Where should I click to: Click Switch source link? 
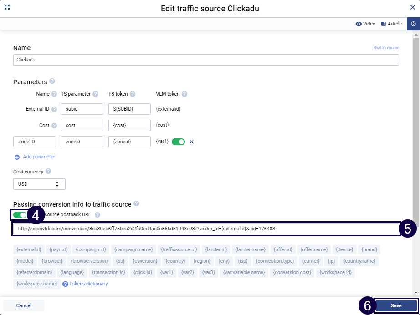(x=386, y=48)
